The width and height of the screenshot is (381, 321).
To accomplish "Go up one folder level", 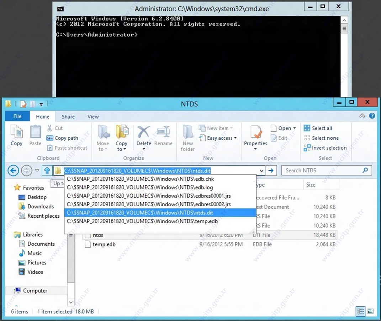I will tap(47, 171).
